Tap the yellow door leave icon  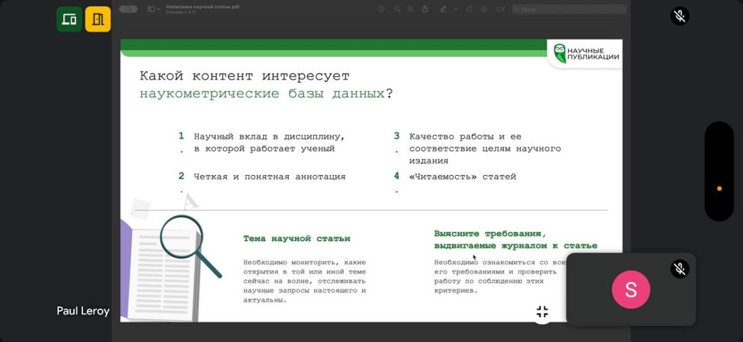point(98,19)
